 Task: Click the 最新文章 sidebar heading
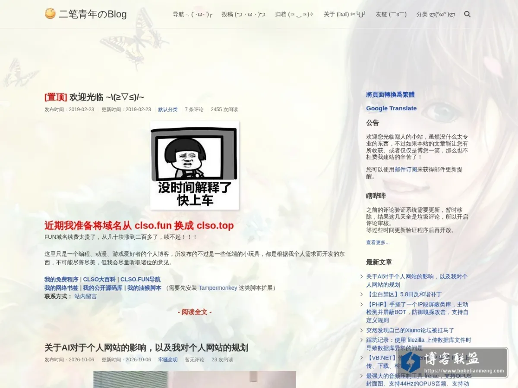pyautogui.click(x=379, y=262)
